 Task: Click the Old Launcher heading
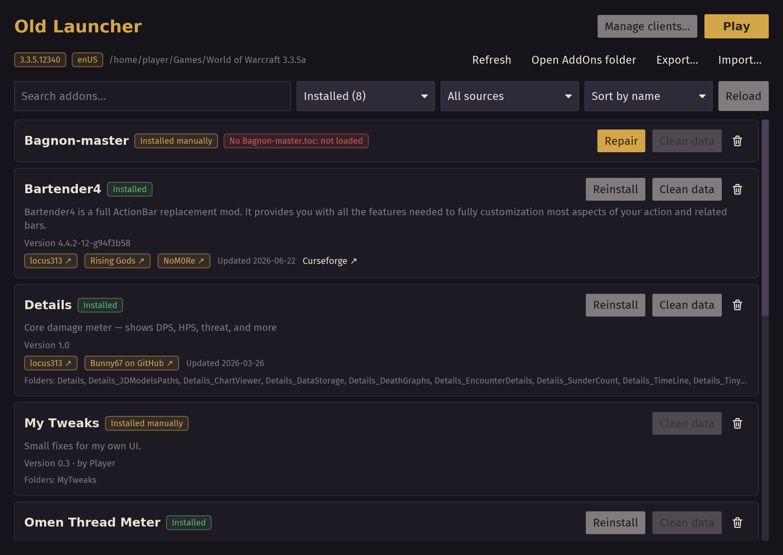coord(78,26)
